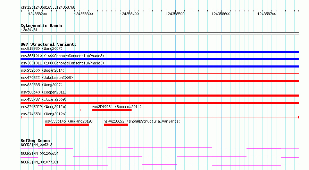The width and height of the screenshot is (309, 170).
Task: Open variant nsv818930 (Wang2007) label
Action: click(x=42, y=48)
